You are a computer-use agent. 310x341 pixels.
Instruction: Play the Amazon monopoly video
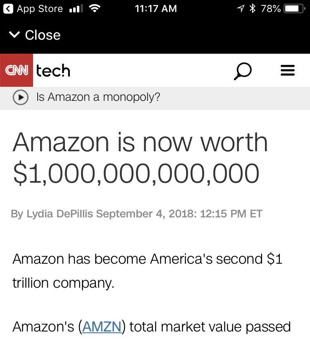point(21,98)
